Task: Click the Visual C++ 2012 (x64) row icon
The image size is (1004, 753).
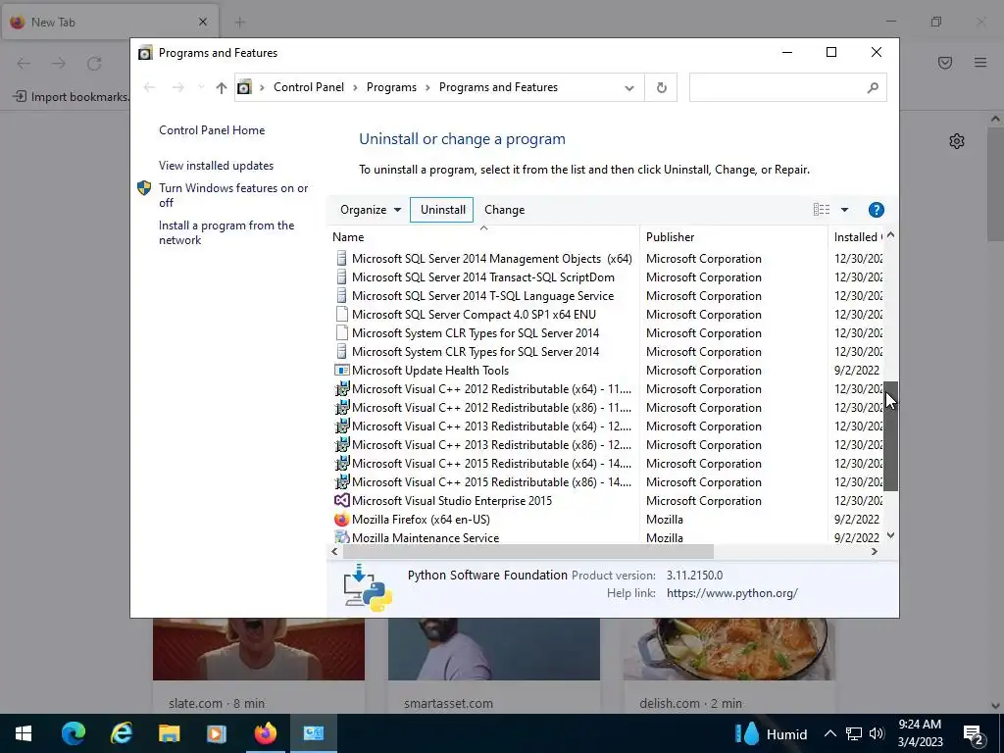Action: [342, 388]
